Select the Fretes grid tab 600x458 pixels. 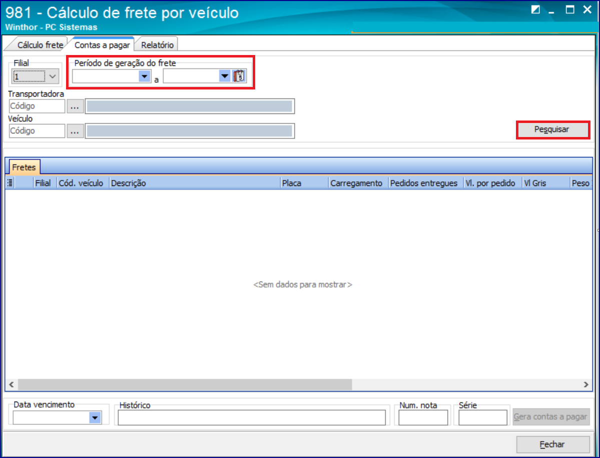point(24,167)
